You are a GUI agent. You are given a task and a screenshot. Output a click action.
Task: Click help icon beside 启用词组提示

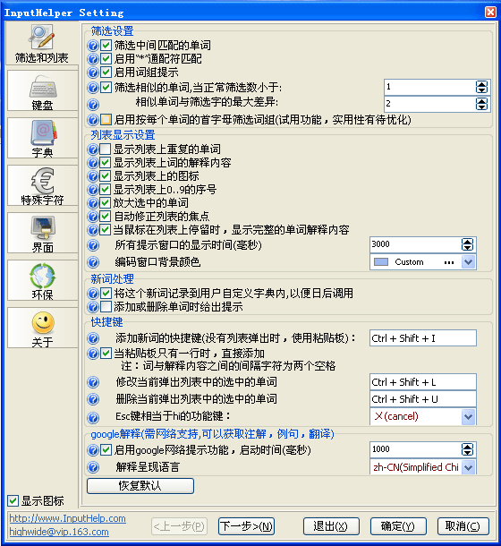[x=93, y=73]
